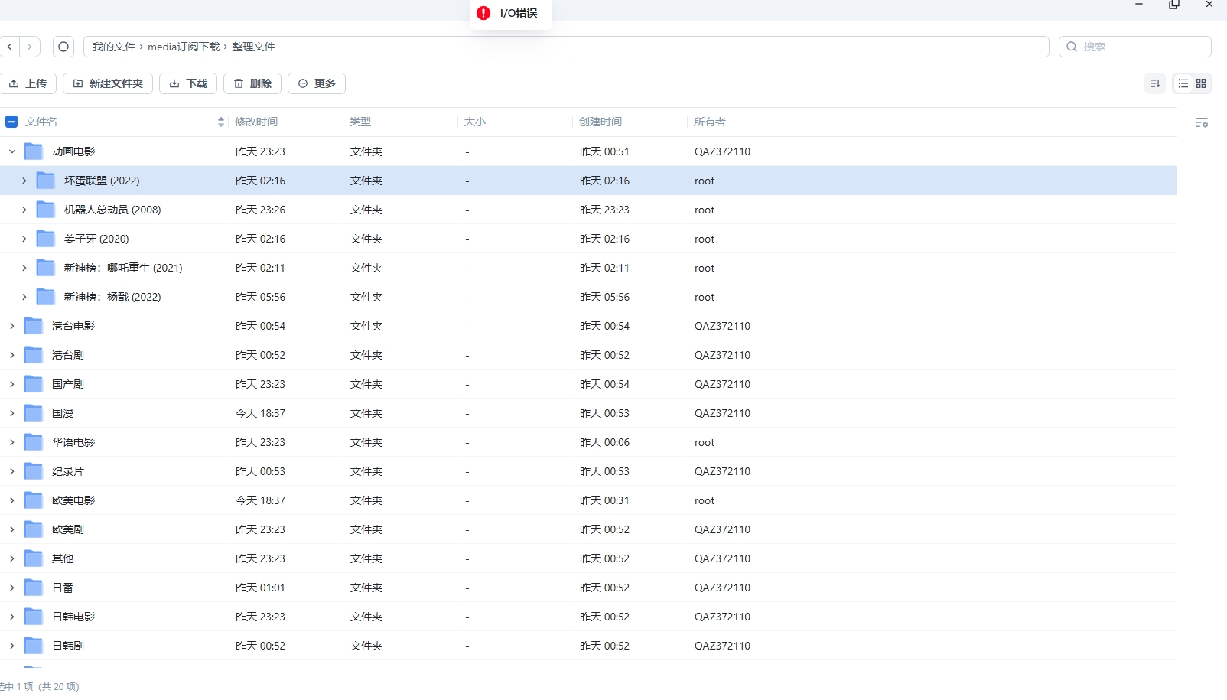Screen dimensions: 1227x700
Task: Go forward in folder history
Action: pyautogui.click(x=30, y=47)
